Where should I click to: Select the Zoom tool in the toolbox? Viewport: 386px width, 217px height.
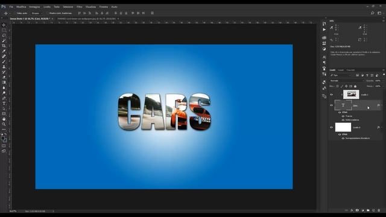[x=4, y=124]
